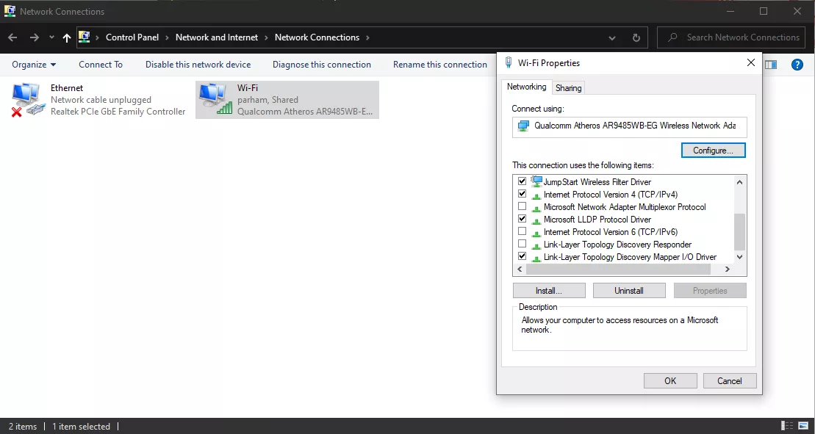Viewport: 815px width, 434px height.
Task: Switch to the Networking tab
Action: coord(526,87)
